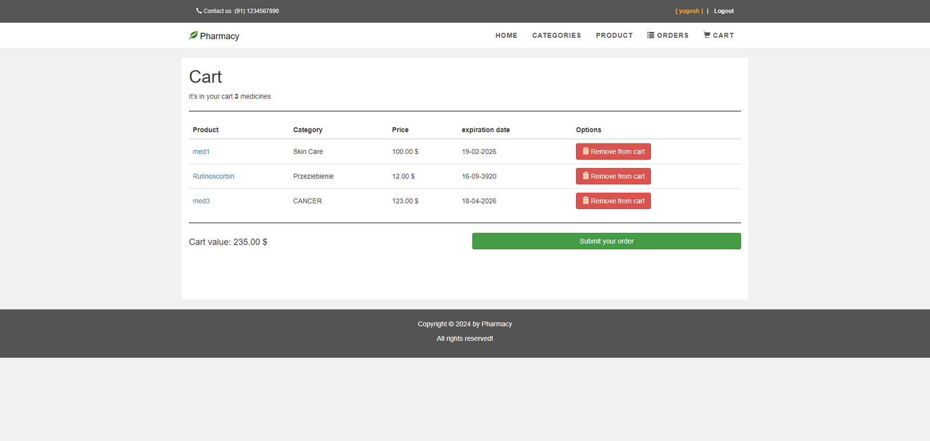Screen dimensions: 930x441
Task: Click trash icon in Rutinoscorbin row
Action: (x=586, y=176)
